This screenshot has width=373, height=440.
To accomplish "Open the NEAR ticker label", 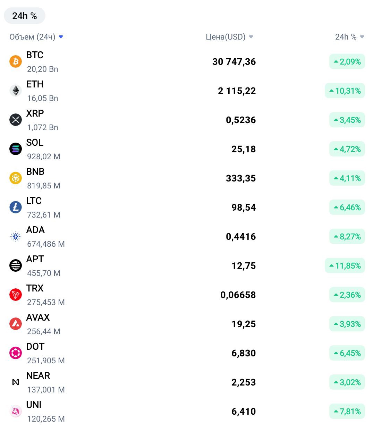I will [x=38, y=375].
